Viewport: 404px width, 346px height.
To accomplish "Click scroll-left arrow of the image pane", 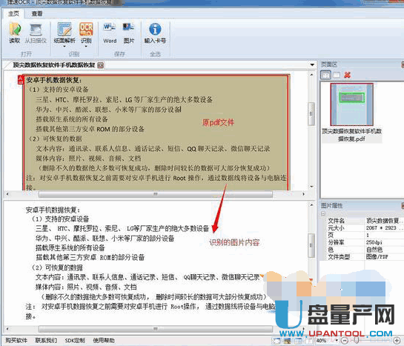I will (x=7, y=194).
